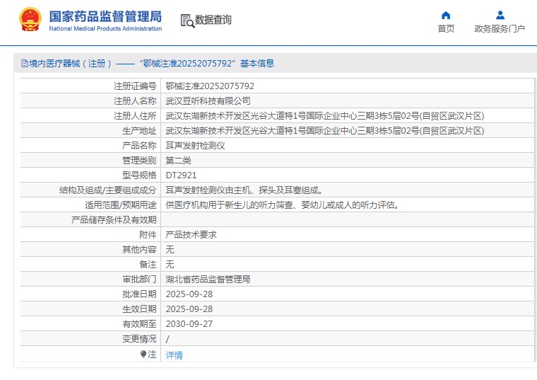Click the 有效期至 label cell
Image resolution: width=537 pixels, height=380 pixels.
139,324
